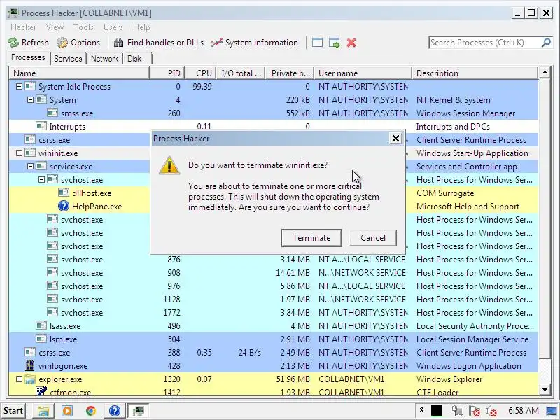This screenshot has height=420, width=560.
Task: Open Options from the toolbar
Action: pyautogui.click(x=78, y=43)
